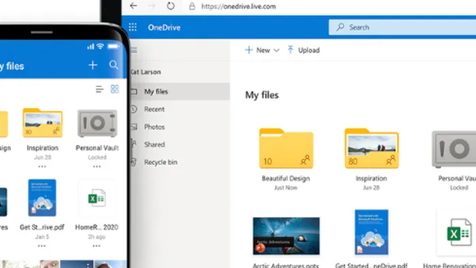
Task: Open HomeR... 2020 Excel file on phone
Action: point(97,198)
